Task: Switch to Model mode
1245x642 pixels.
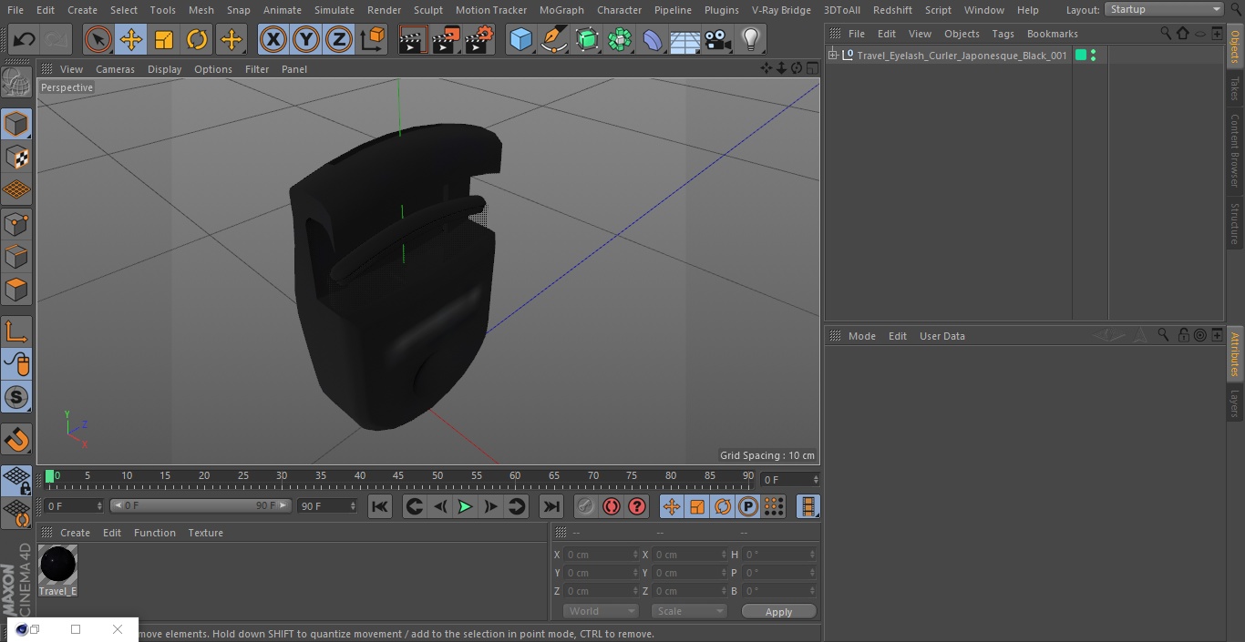Action: (x=16, y=124)
